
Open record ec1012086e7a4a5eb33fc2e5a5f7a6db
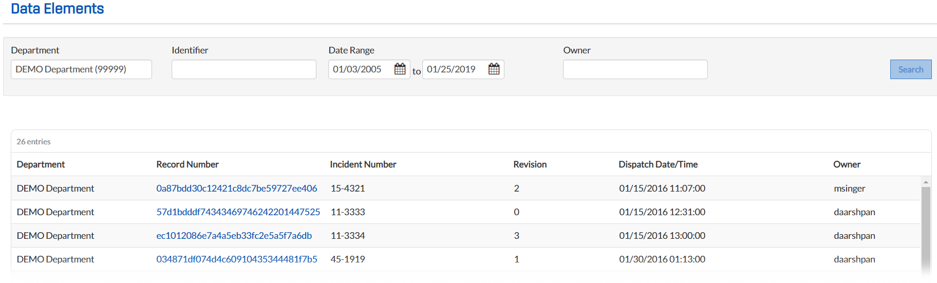pos(234,236)
